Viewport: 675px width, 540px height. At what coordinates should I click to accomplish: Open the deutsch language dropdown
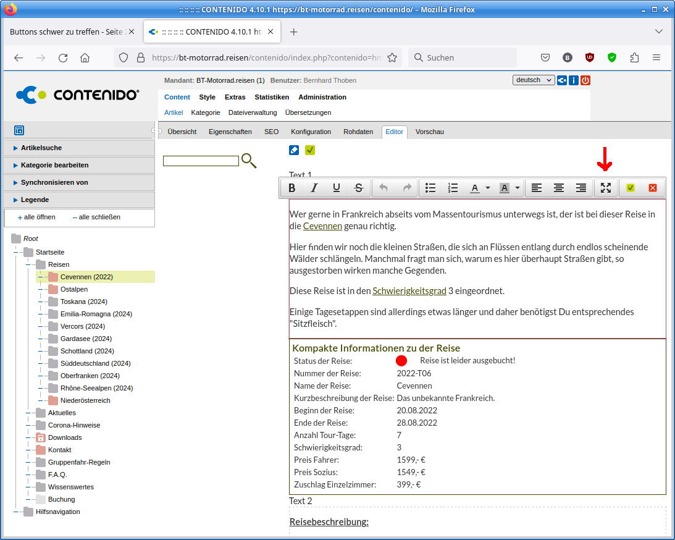tap(533, 80)
